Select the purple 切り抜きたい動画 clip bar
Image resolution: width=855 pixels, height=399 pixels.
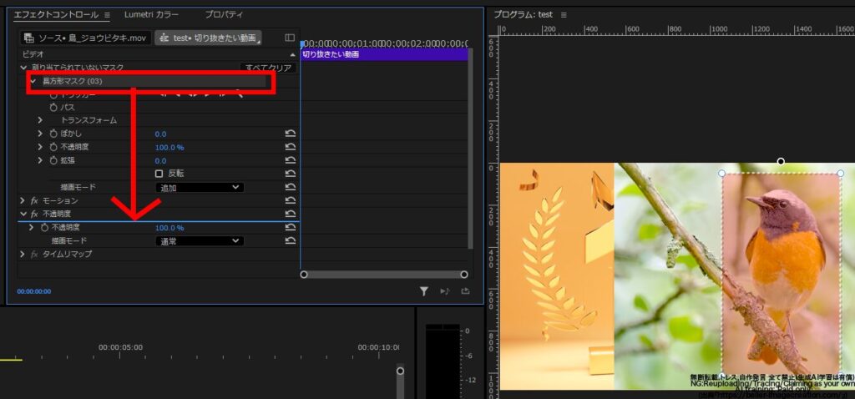[384, 54]
